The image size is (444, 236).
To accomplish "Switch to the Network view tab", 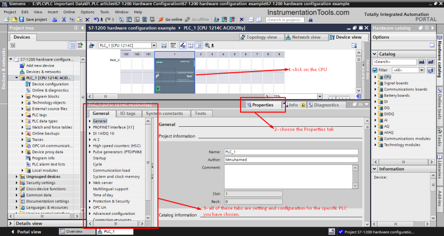I will point(306,37).
